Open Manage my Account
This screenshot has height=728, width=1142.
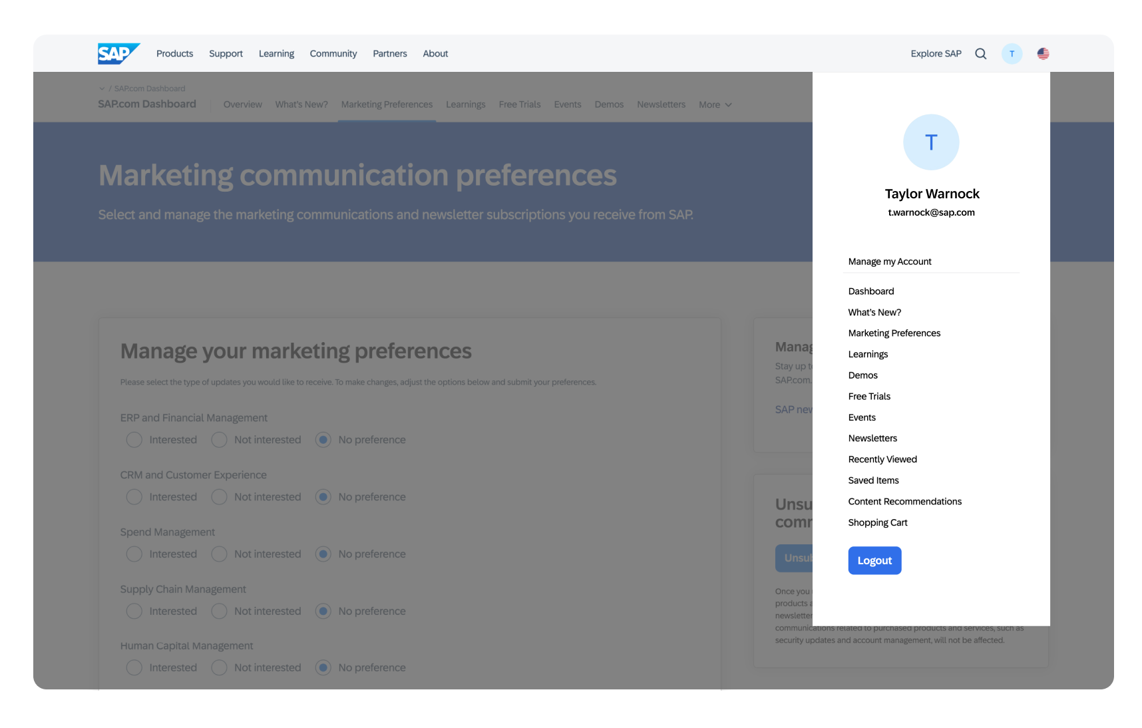(890, 261)
